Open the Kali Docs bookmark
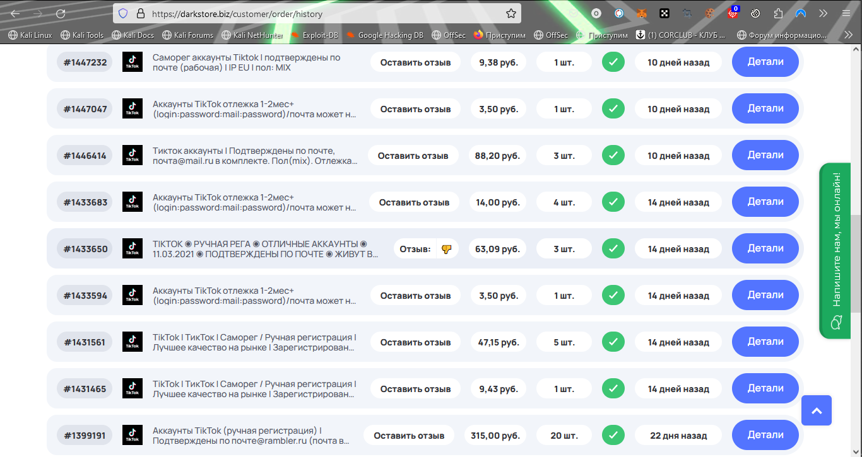 pyautogui.click(x=133, y=35)
